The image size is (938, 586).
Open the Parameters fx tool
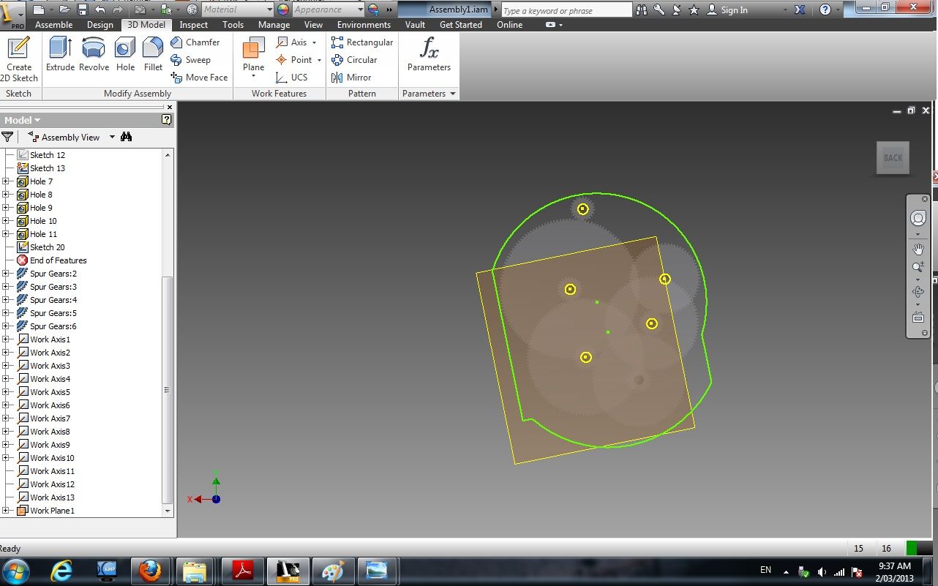(x=429, y=54)
